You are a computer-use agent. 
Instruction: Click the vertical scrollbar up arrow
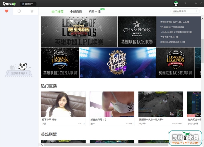coord(202,19)
